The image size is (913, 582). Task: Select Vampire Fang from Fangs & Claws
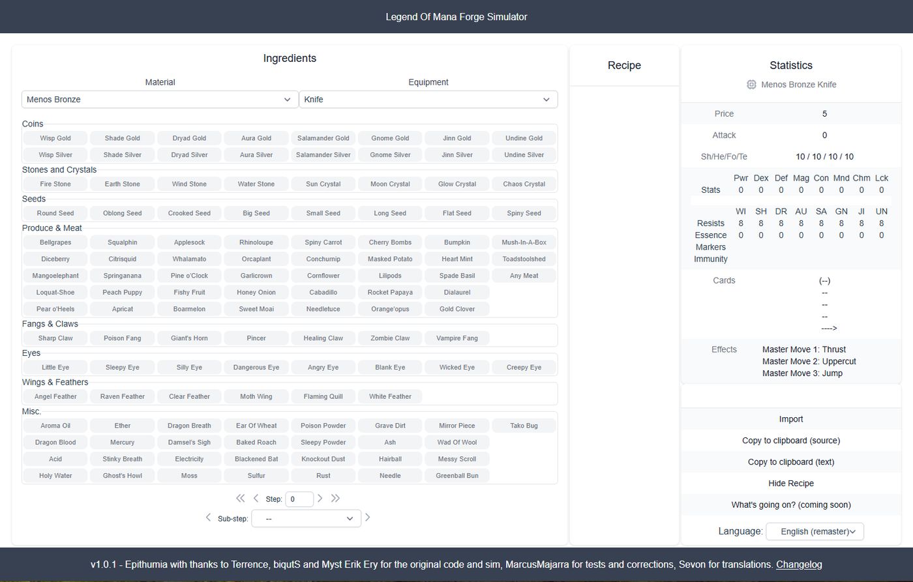point(457,338)
